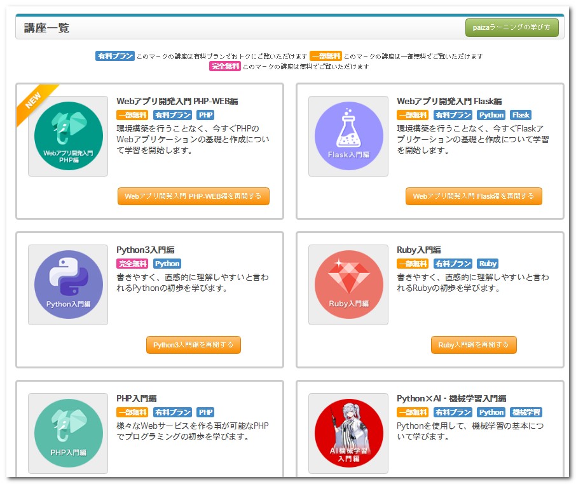This screenshot has height=484, width=576.
Task: Click 有料プラン badge on Flask編 card
Action: (x=453, y=115)
